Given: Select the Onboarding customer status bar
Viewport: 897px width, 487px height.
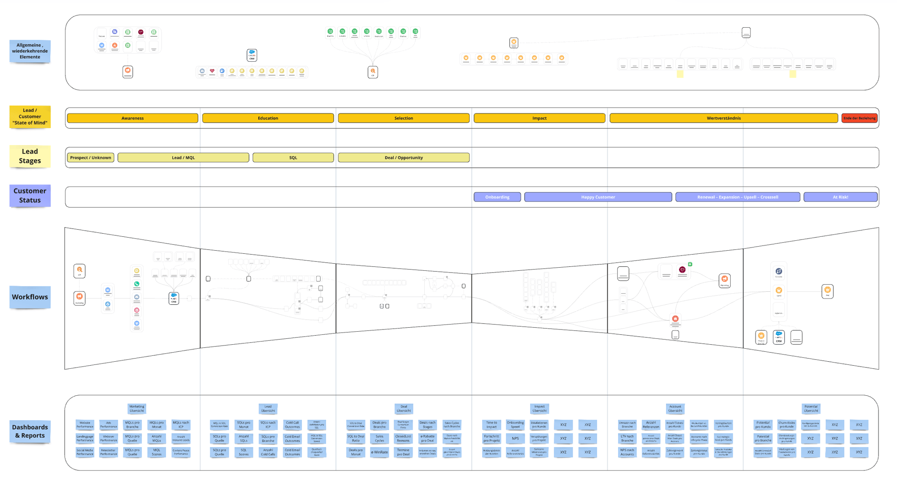Looking at the screenshot, I should point(497,197).
